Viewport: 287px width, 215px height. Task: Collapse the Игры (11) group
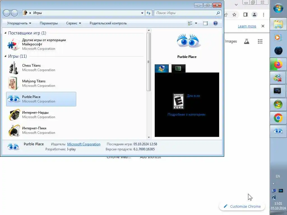click(6, 56)
